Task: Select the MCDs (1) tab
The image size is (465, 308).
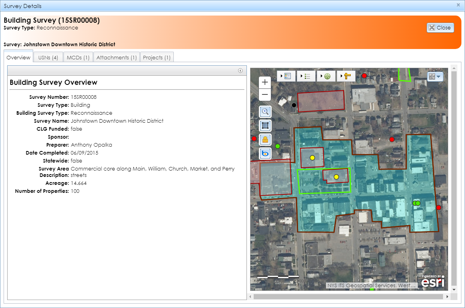Action: coord(78,57)
